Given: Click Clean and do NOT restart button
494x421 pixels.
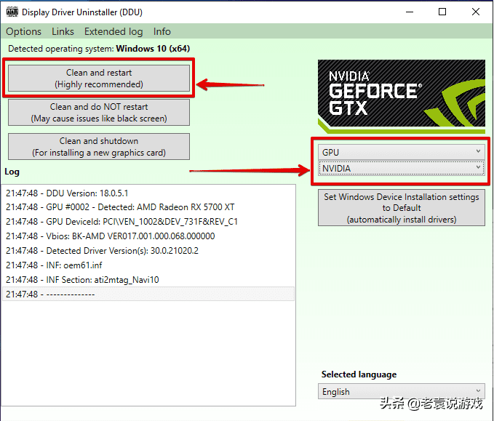Looking at the screenshot, I should [x=99, y=113].
